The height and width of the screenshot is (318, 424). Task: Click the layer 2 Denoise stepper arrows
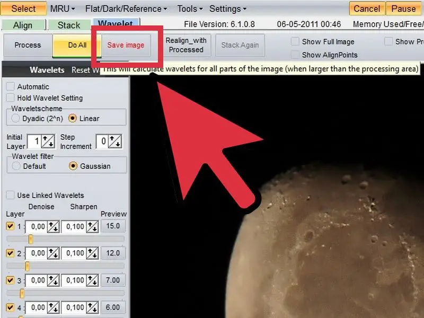coord(54,253)
